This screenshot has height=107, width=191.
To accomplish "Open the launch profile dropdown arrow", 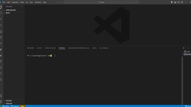I will 186,48.
